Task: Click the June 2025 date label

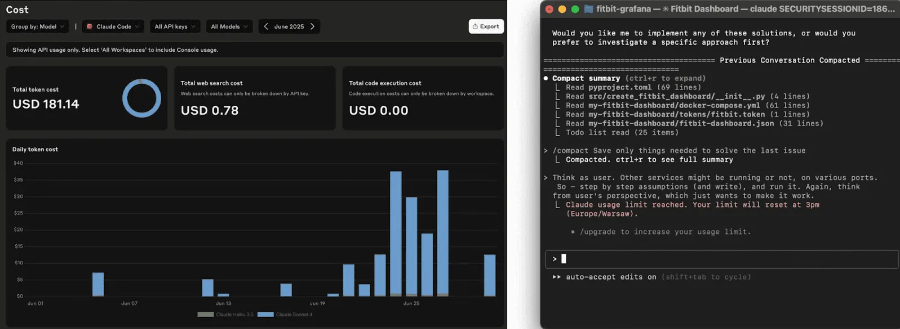Action: 289,26
